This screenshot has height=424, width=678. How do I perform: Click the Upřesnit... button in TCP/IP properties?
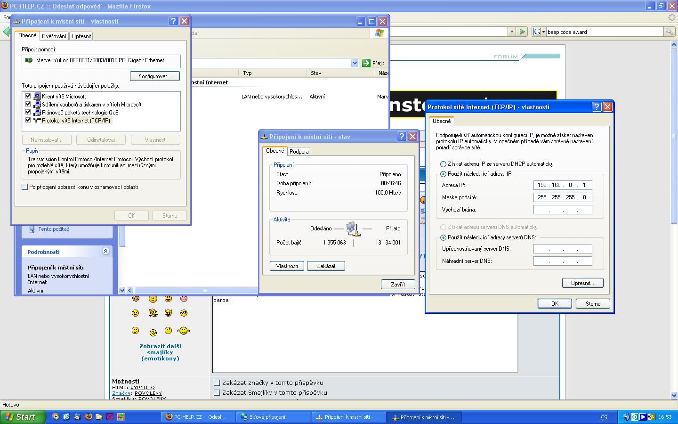pyautogui.click(x=582, y=283)
